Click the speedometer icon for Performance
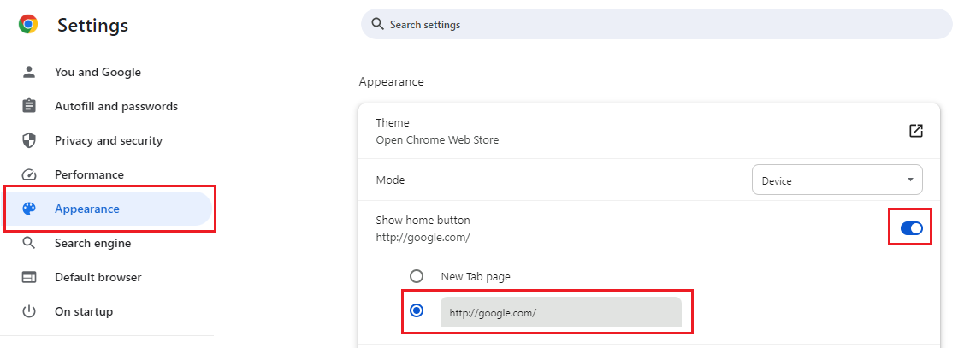This screenshot has width=964, height=348. 29,174
